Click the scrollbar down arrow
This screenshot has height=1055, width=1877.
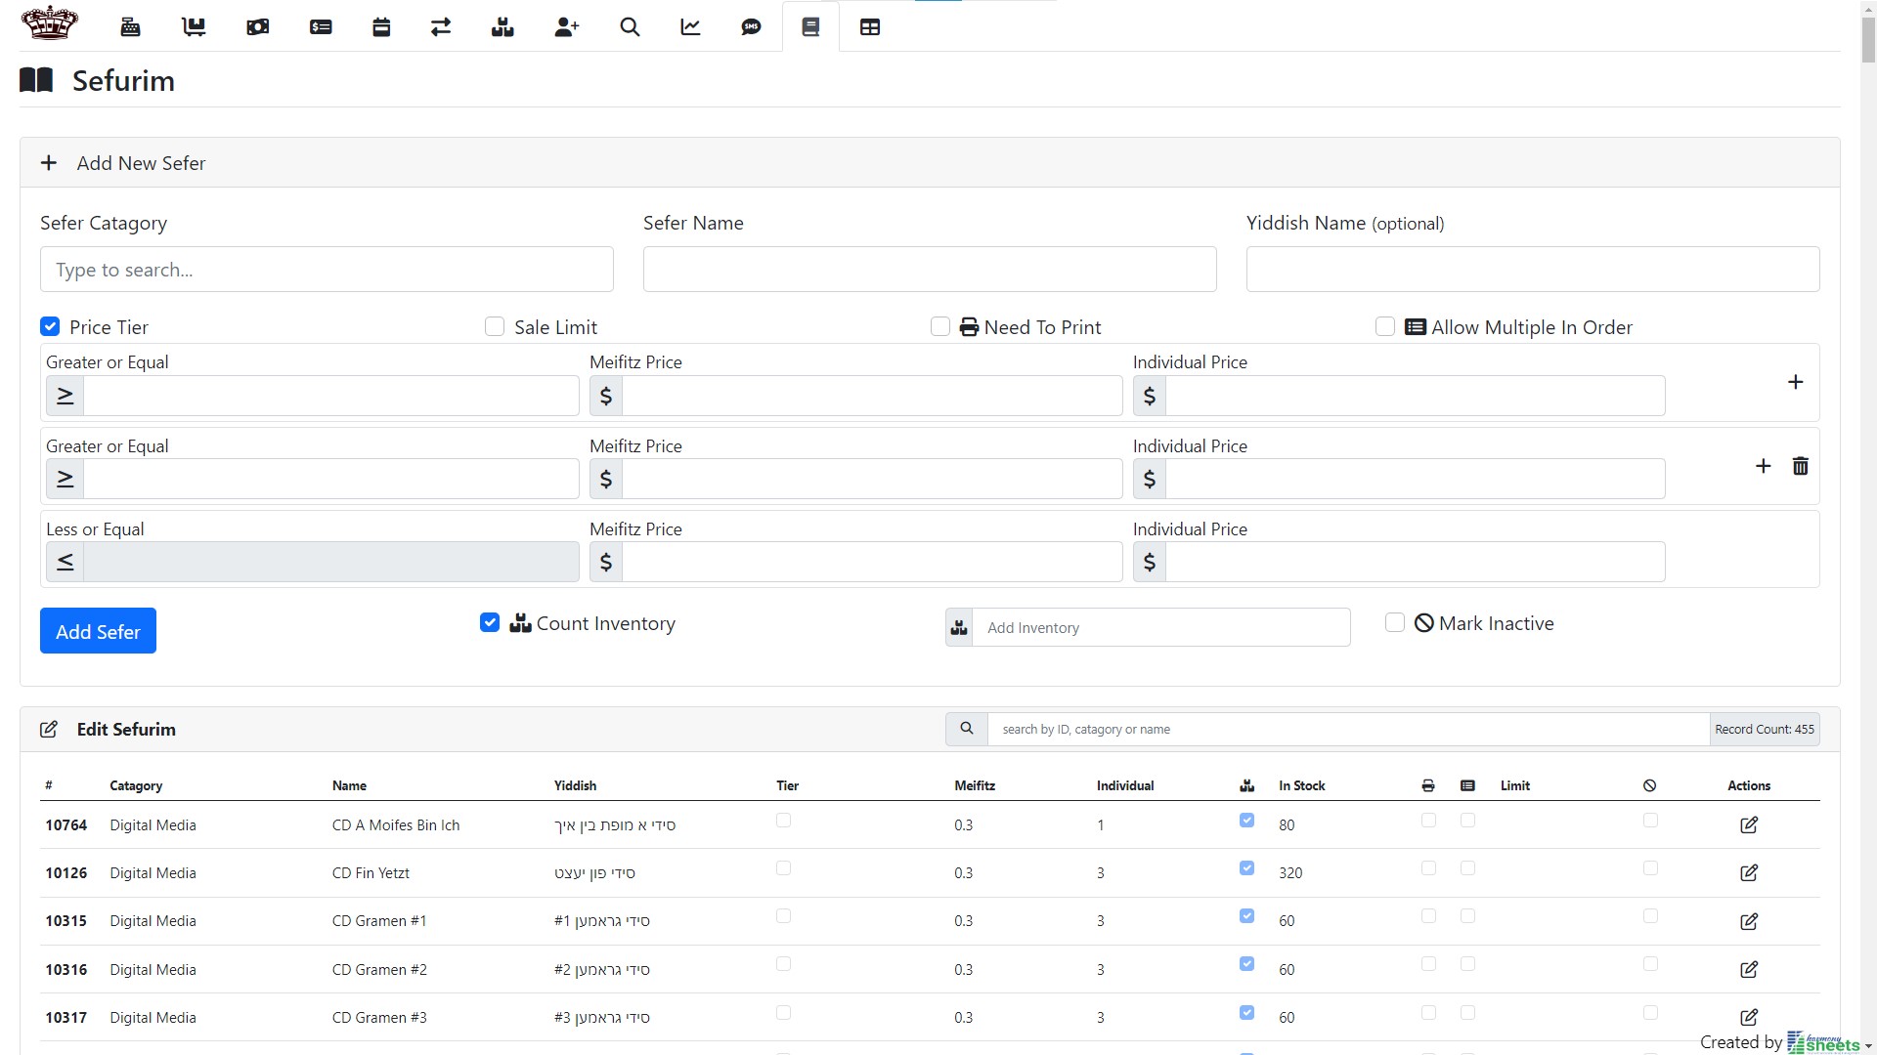tap(1868, 1046)
